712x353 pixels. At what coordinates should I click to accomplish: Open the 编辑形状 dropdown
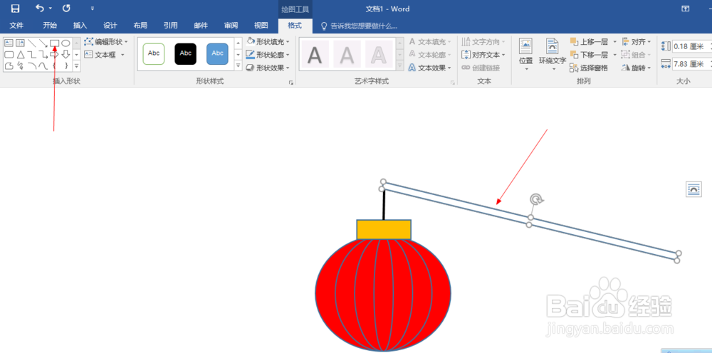click(106, 42)
